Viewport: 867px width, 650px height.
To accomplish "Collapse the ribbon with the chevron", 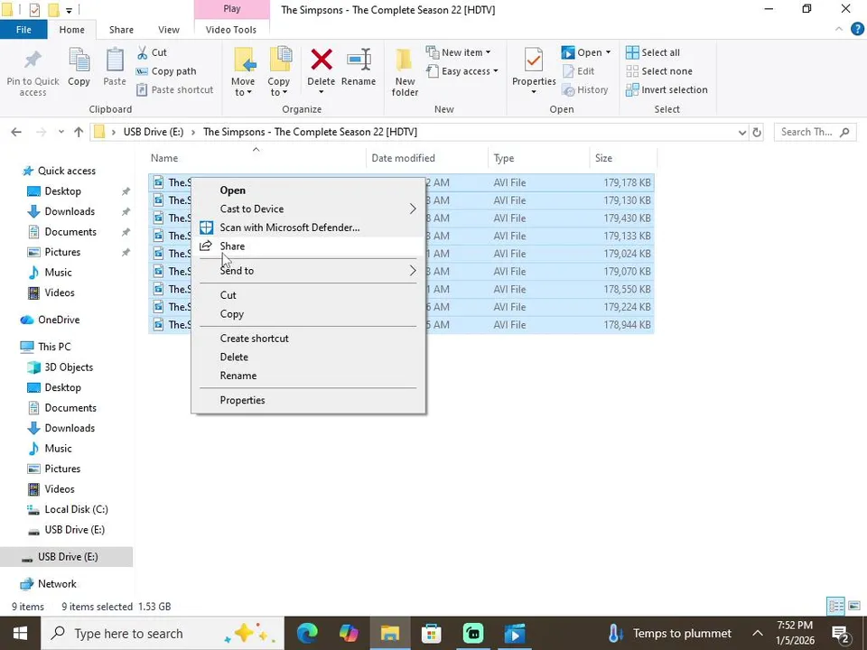I will (839, 29).
